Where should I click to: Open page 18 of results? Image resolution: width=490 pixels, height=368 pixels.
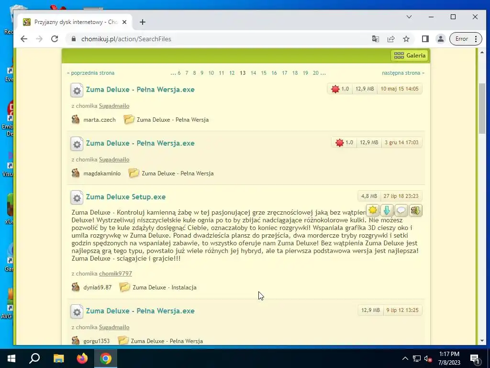tap(295, 73)
